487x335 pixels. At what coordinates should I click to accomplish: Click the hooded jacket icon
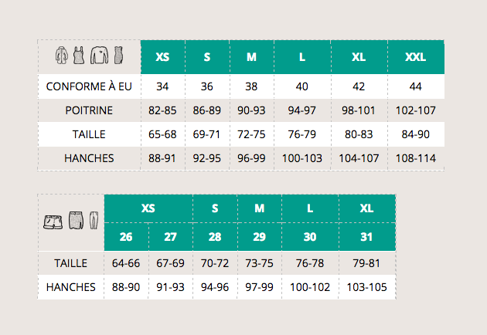click(62, 56)
